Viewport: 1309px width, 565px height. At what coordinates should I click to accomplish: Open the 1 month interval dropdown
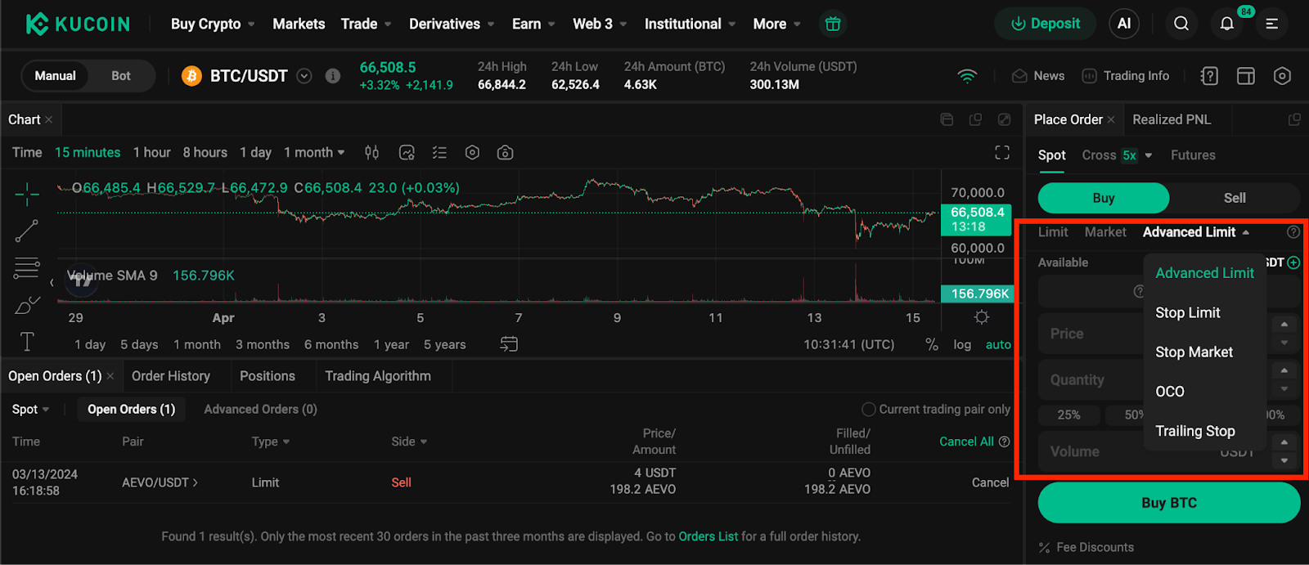[314, 153]
